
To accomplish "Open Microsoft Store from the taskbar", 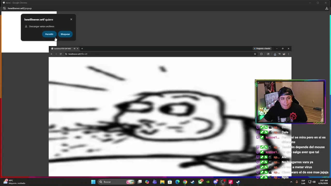I will pos(170,182).
